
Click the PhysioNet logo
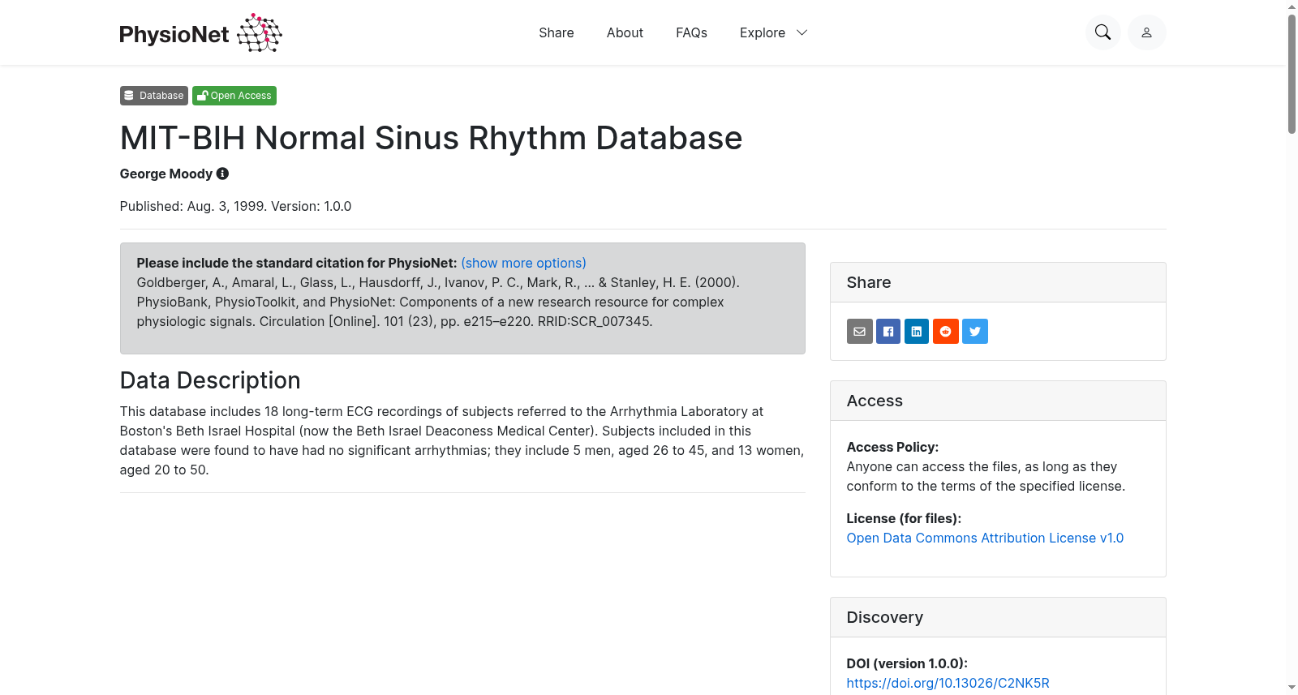(200, 33)
